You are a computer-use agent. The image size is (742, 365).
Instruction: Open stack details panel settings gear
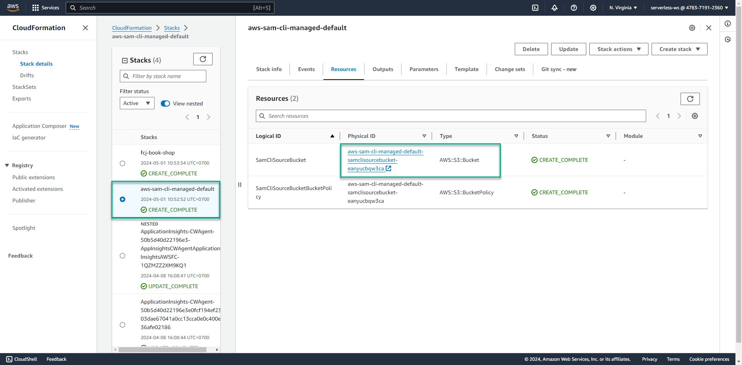tap(692, 28)
